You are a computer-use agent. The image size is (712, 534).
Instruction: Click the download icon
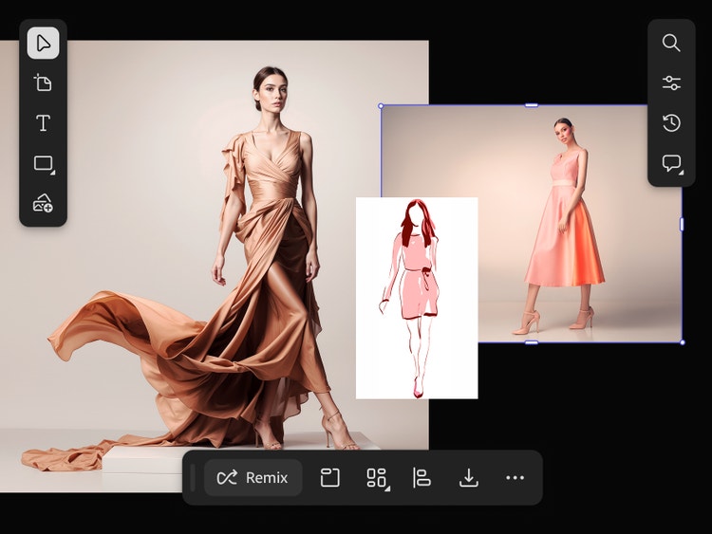pyautogui.click(x=469, y=478)
